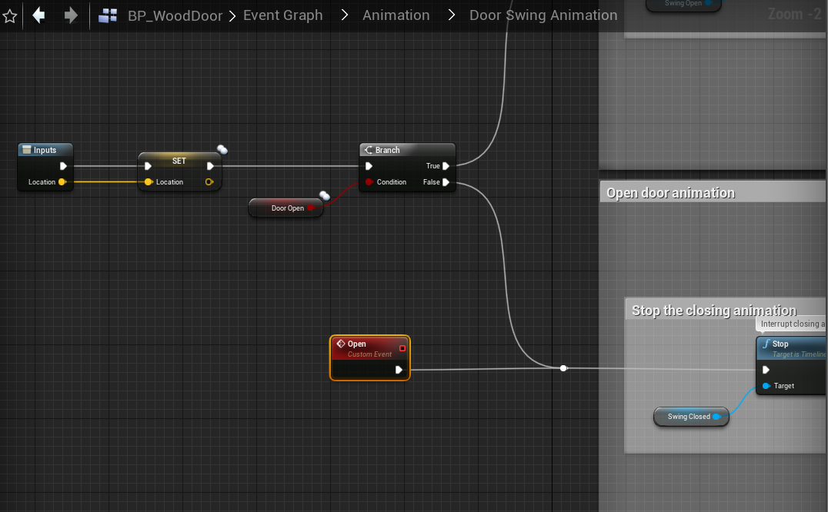Image resolution: width=828 pixels, height=512 pixels.
Task: Select the Swing Closed variable node
Action: 691,417
